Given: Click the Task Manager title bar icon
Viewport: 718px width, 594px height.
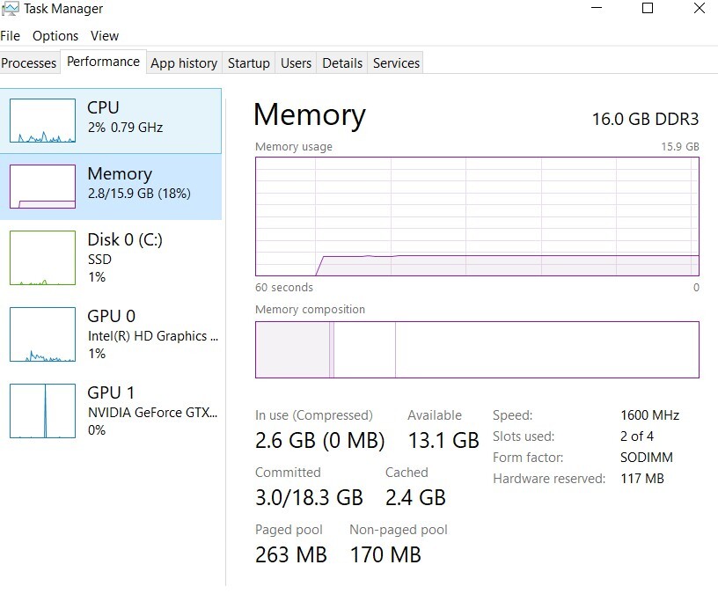Looking at the screenshot, I should 11,9.
